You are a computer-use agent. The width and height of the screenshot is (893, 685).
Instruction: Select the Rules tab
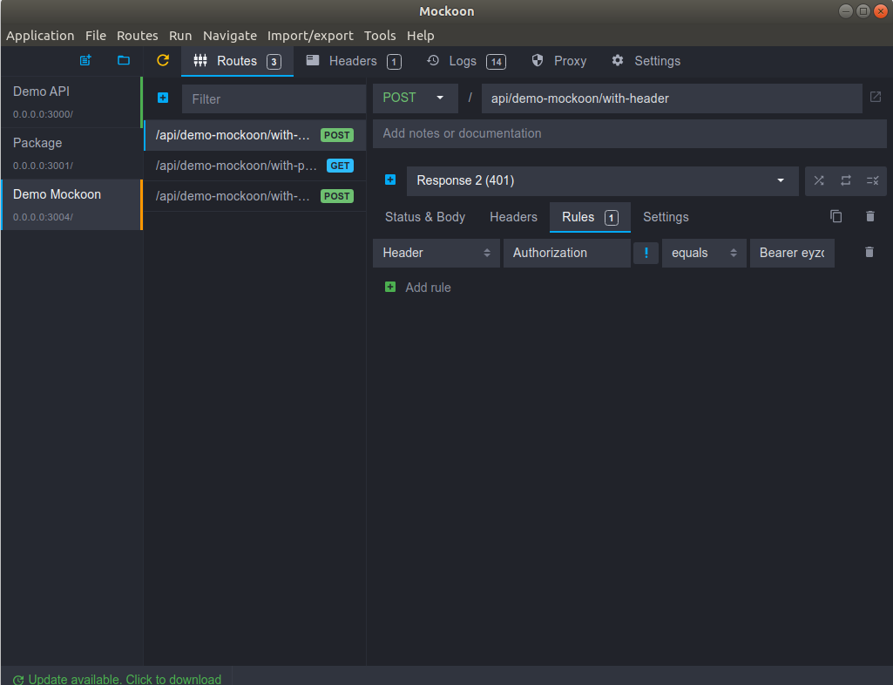[x=590, y=217]
